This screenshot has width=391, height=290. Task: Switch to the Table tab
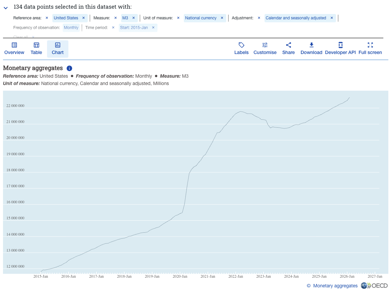36,49
